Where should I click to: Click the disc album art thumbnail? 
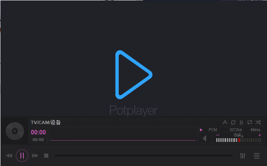tap(15, 131)
